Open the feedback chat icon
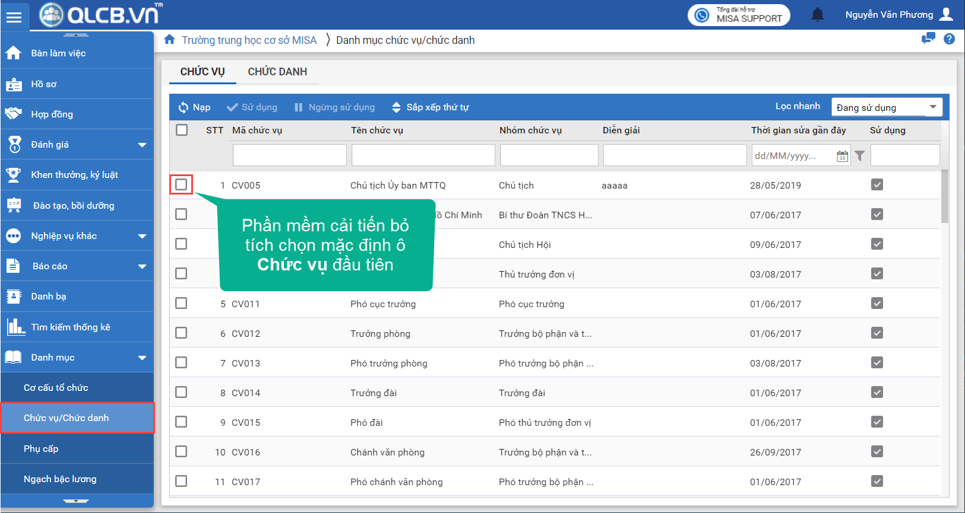 point(928,39)
